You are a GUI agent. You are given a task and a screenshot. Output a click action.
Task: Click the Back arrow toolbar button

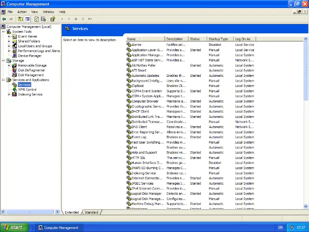coord(4,19)
